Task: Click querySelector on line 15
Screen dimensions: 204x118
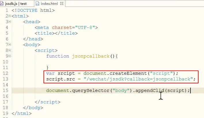Action: [90, 91]
